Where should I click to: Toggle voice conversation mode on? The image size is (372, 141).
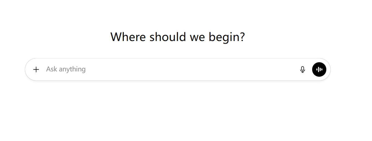[x=319, y=70]
